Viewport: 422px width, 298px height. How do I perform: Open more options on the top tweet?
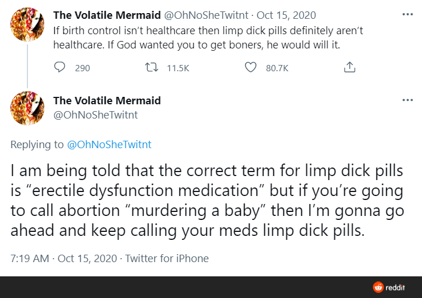(407, 13)
